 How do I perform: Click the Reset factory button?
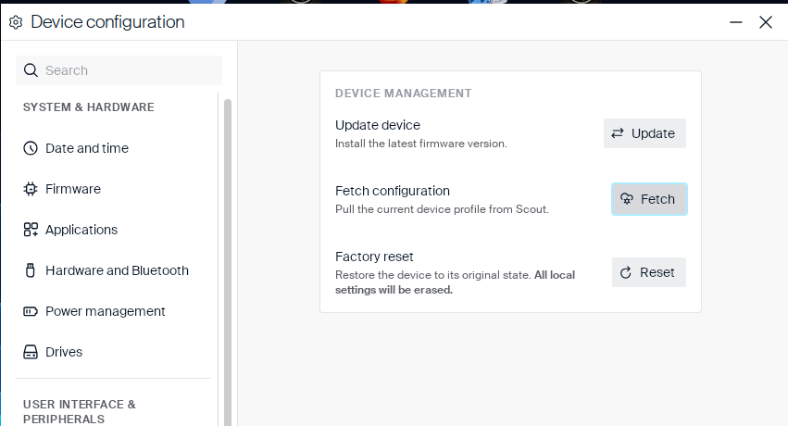pyautogui.click(x=649, y=272)
